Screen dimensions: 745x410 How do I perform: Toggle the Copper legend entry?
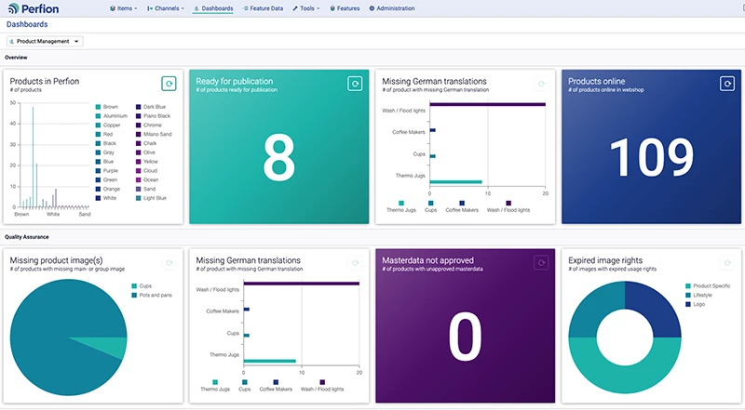pyautogui.click(x=108, y=126)
